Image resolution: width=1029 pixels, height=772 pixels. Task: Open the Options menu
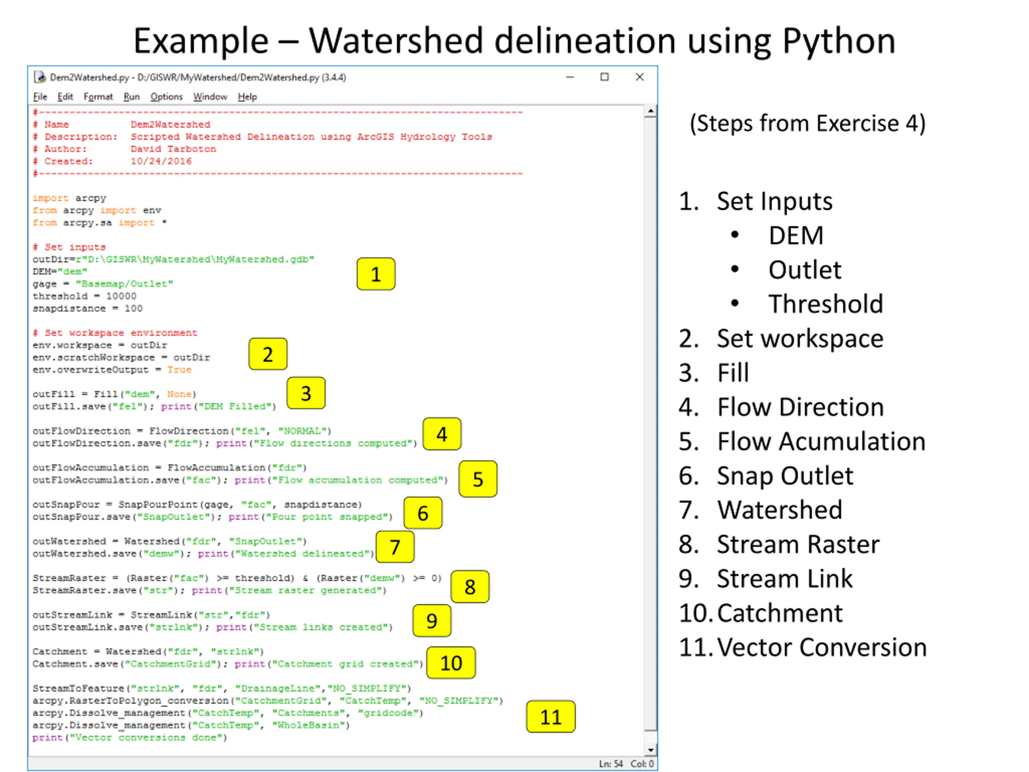click(x=166, y=96)
